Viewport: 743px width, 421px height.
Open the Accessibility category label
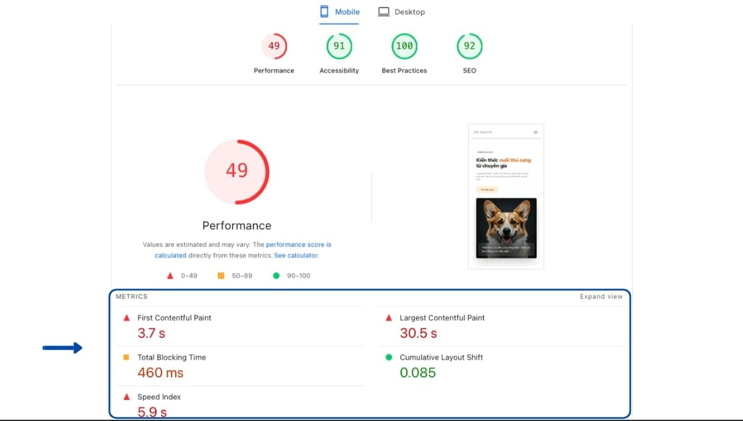pyautogui.click(x=339, y=71)
